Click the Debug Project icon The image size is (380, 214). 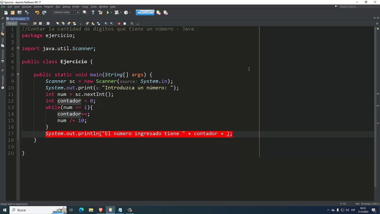click(116, 12)
